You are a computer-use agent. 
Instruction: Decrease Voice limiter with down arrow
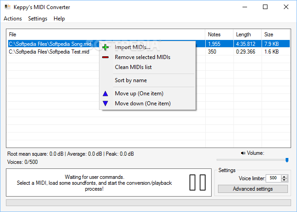click(x=284, y=180)
